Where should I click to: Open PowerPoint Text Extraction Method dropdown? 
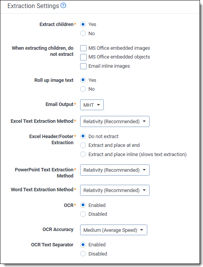[x=115, y=170]
